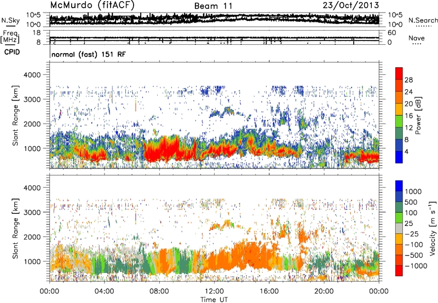Click the N.Search legend label
This screenshot has width=438, height=303.
[423, 20]
